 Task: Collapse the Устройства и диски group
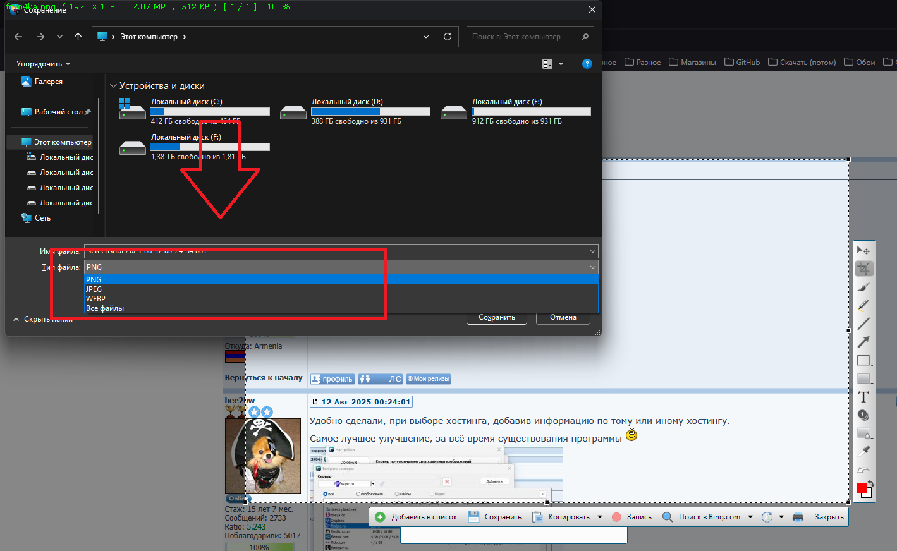[114, 86]
